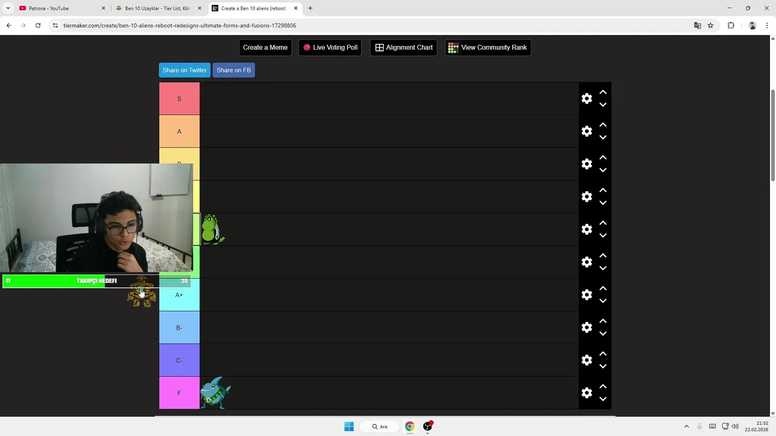The image size is (776, 436).
Task: Close the Ben 10 Uzaylılar tab
Action: coord(199,8)
